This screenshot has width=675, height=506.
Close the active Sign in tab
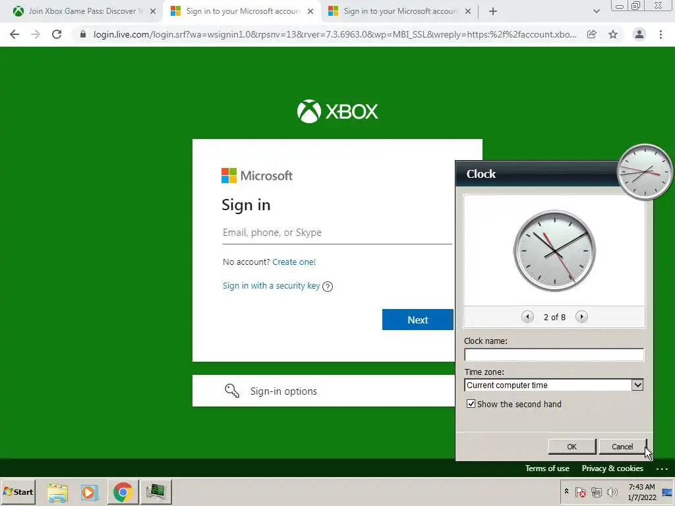310,11
